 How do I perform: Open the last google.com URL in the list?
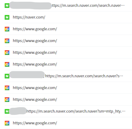pyautogui.click(x=35, y=123)
